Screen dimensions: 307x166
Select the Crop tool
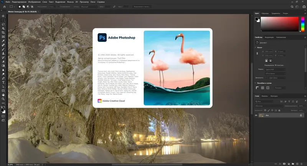(3, 32)
